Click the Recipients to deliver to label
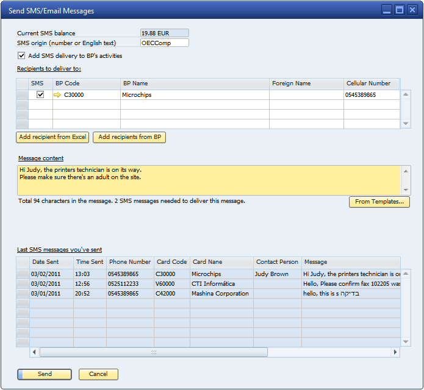 49,69
